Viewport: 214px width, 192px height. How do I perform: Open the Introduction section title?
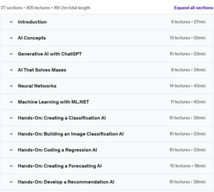(x=32, y=22)
